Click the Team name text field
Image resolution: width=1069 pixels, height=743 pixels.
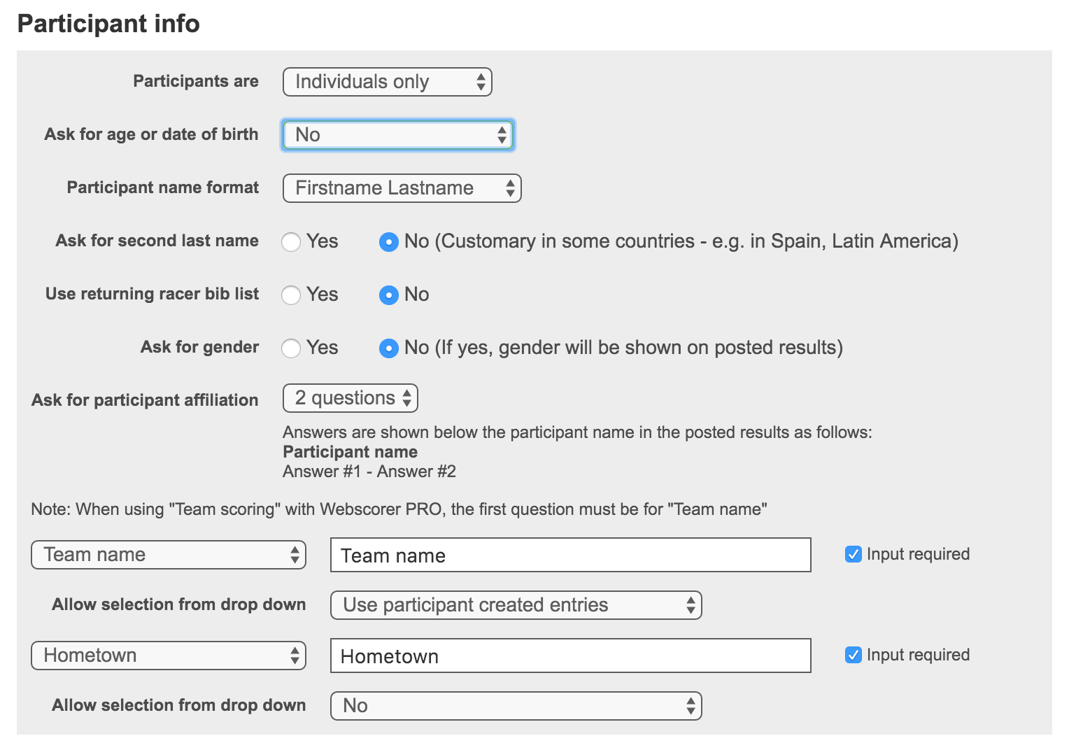(x=570, y=556)
